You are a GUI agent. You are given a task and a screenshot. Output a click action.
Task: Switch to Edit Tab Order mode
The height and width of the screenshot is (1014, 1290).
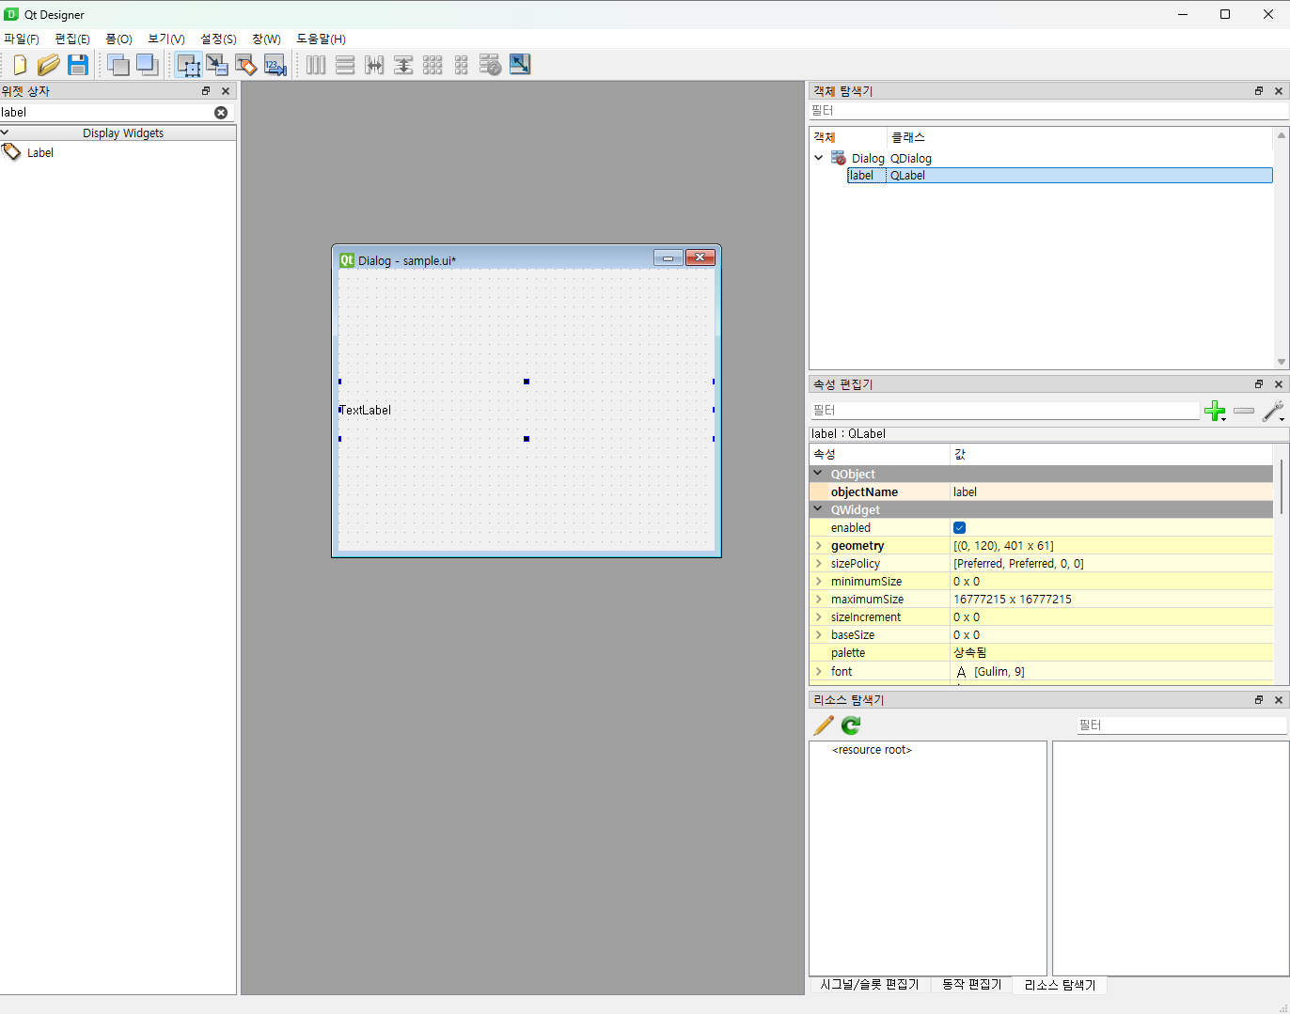pos(275,65)
